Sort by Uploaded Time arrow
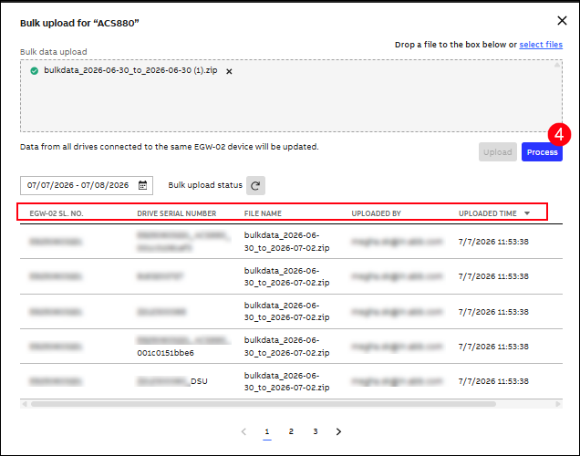This screenshot has height=456, width=580. (527, 213)
